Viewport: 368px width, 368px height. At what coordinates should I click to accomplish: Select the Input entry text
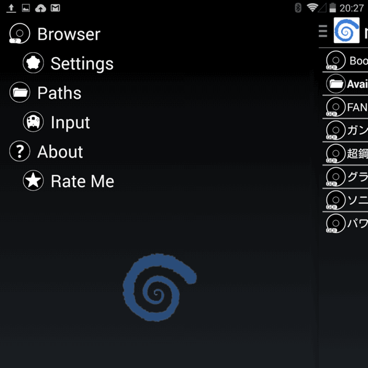pos(70,123)
